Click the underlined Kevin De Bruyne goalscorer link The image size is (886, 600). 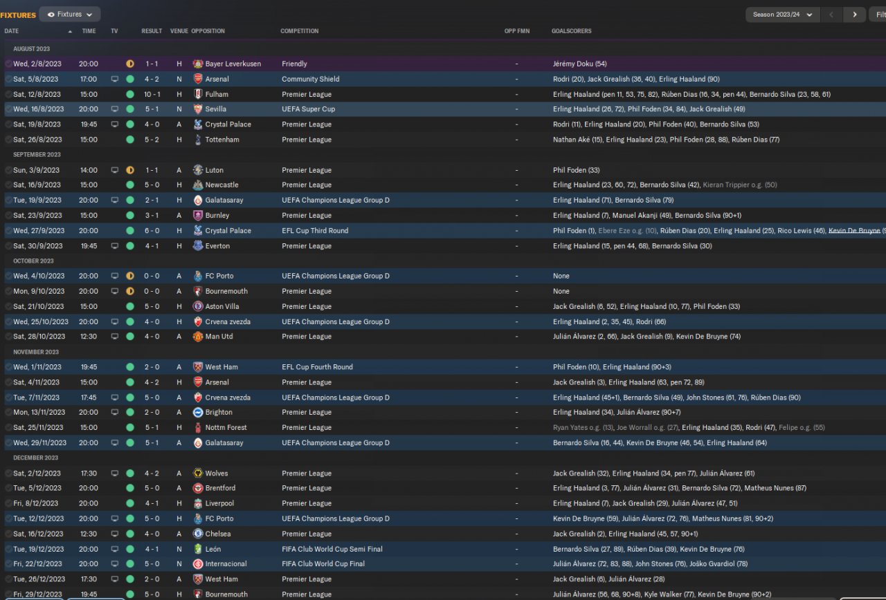coord(854,231)
